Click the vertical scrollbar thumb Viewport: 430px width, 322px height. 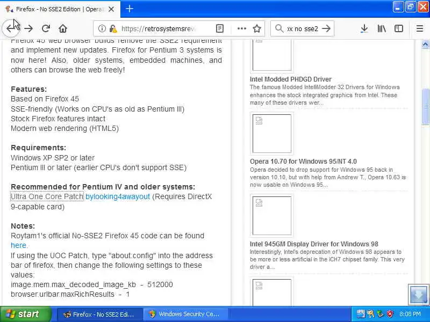click(425, 106)
